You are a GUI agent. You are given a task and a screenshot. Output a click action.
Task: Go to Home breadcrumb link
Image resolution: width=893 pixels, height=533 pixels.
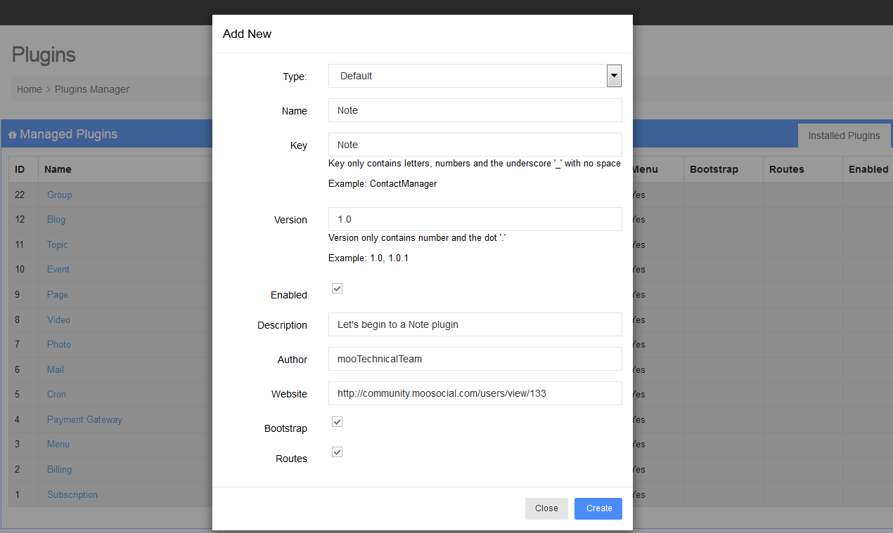point(30,89)
